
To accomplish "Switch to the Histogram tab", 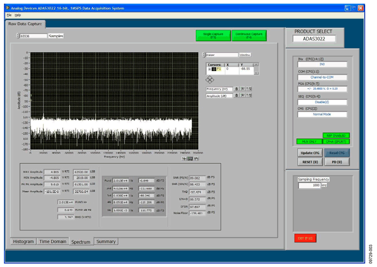I will (x=23, y=241).
